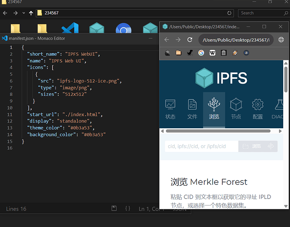Viewport: 290px width, 227px height.
Task: Select the second yellow folder in Explorer
Action: (42, 28)
